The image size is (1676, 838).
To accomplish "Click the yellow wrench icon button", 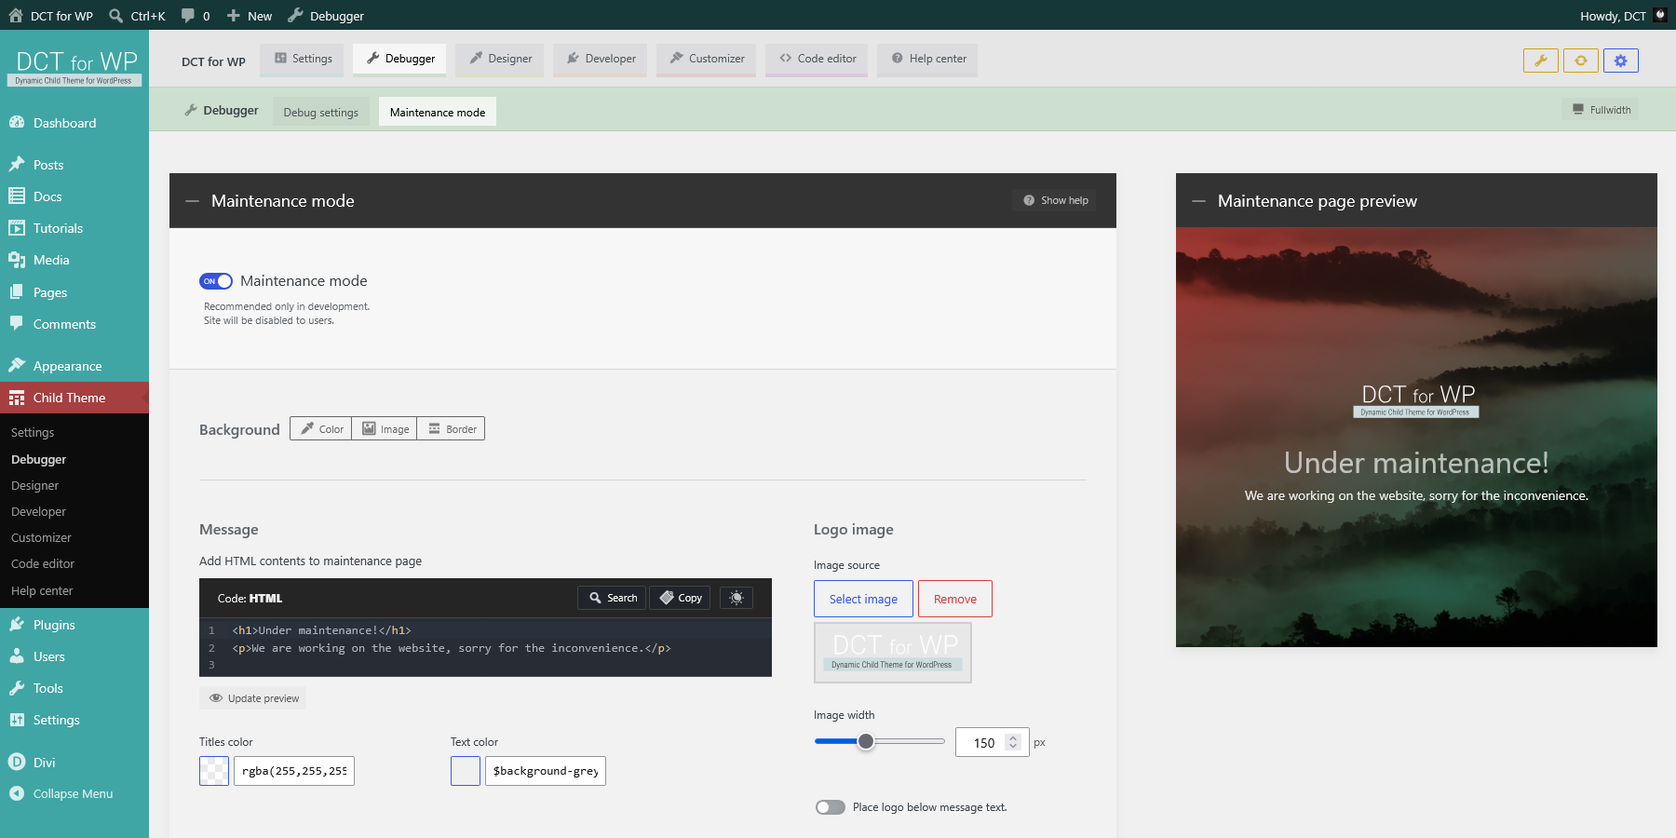I will pos(1541,61).
